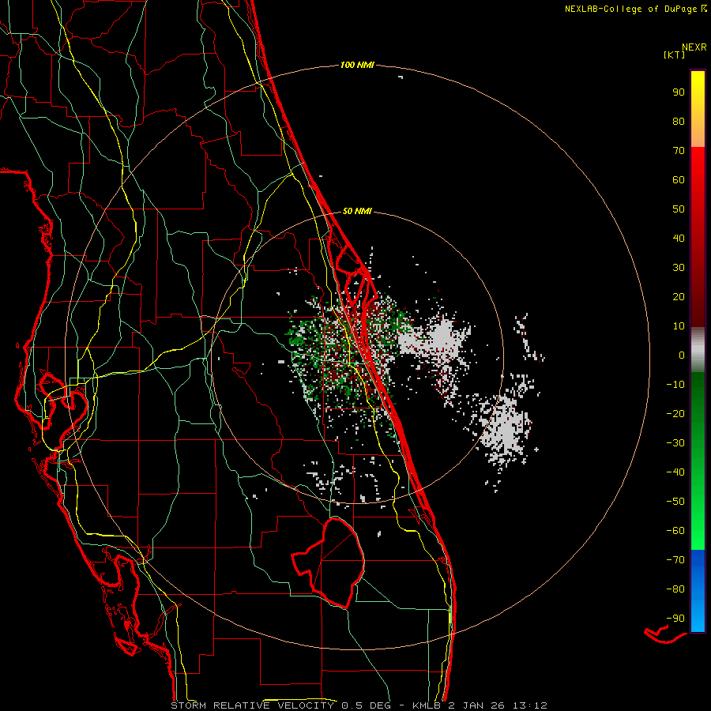Screen dimensions: 711x711
Task: Click the -90 value on the scale
Action: [x=675, y=619]
